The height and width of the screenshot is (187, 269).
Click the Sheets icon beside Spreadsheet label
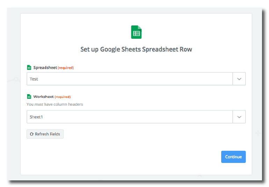29,68
